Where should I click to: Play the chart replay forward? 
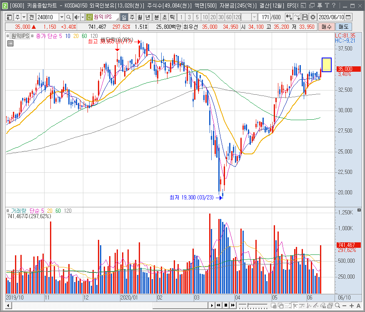[212, 305]
